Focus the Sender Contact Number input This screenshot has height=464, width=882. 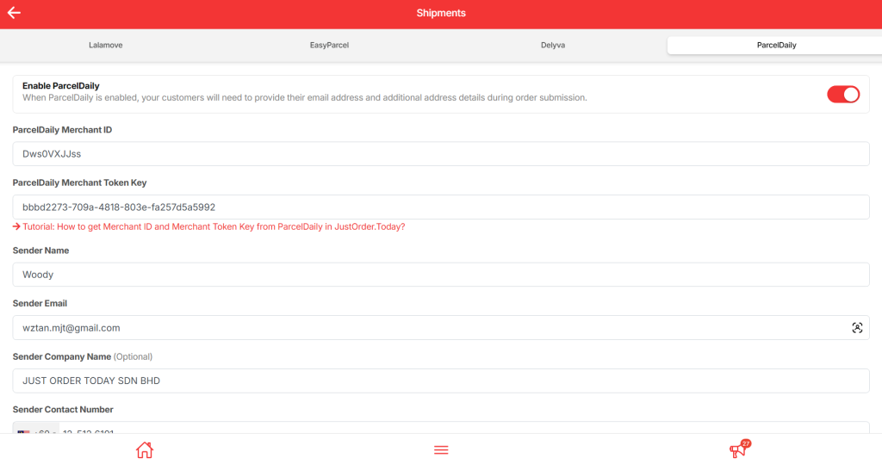pyautogui.click(x=465, y=429)
